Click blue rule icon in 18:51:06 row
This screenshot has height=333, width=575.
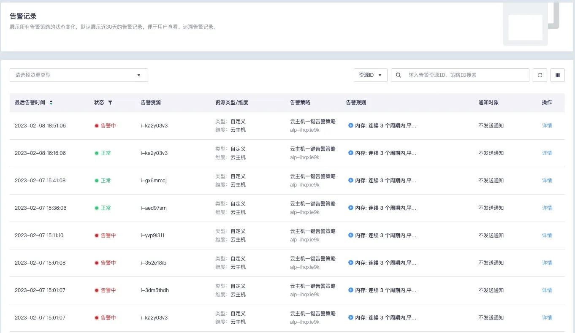[350, 125]
